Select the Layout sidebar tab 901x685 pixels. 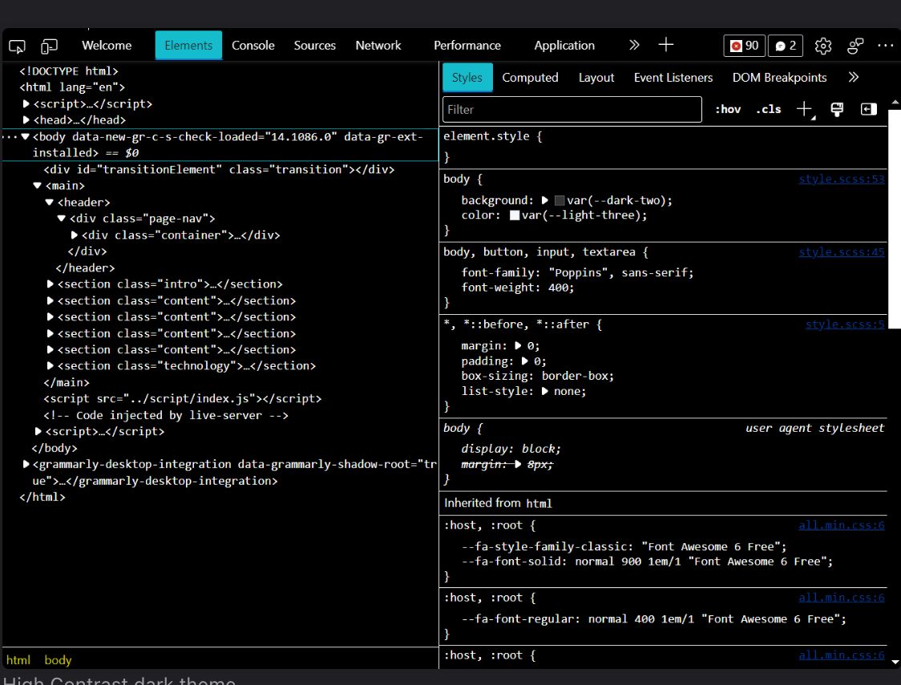tap(596, 78)
